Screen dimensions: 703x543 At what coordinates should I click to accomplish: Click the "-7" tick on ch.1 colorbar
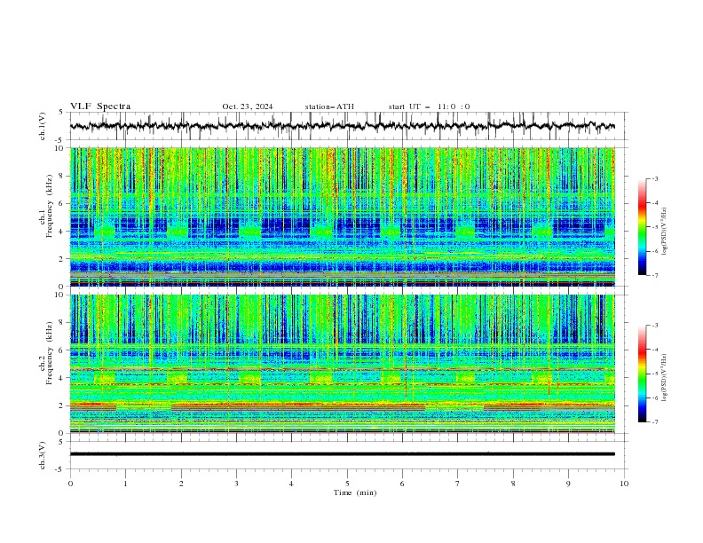[x=654, y=275]
